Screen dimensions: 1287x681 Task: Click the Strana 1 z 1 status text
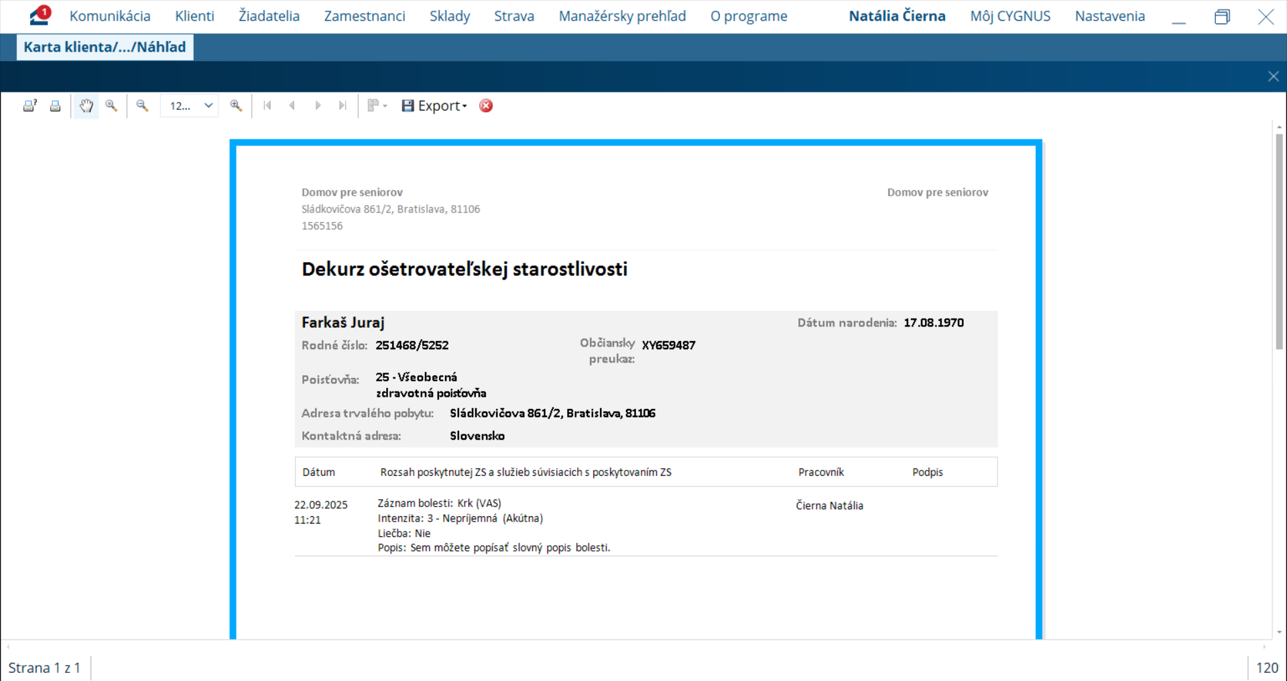pos(44,668)
